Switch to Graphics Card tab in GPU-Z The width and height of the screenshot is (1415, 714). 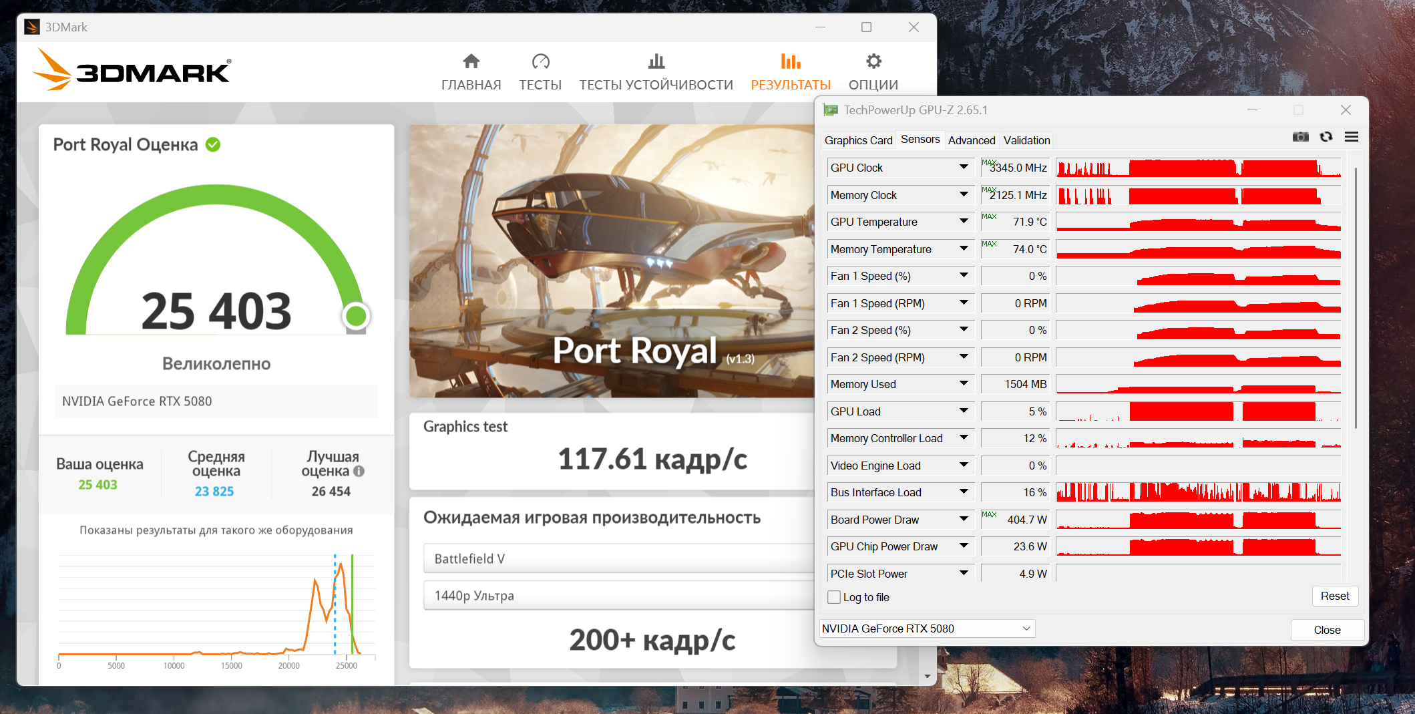coord(858,140)
